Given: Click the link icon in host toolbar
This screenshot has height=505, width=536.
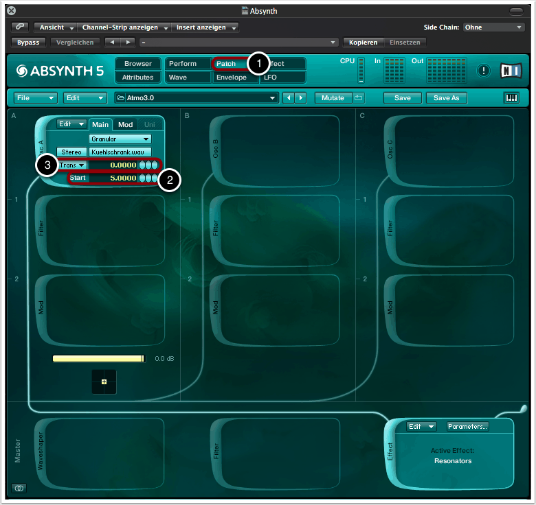Looking at the screenshot, I should coord(19,27).
